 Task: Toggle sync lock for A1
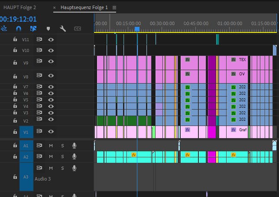[39, 145]
